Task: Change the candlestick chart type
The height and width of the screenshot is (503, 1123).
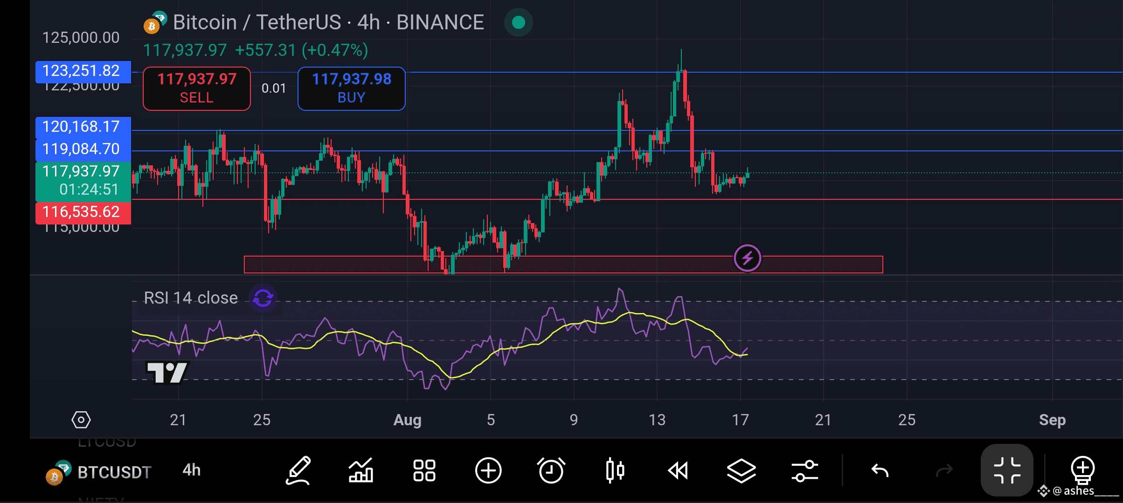Action: [615, 470]
